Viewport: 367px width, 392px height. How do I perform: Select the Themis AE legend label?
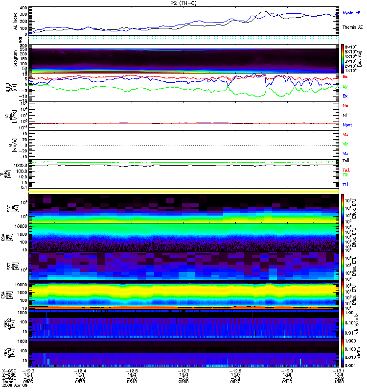[x=352, y=27]
